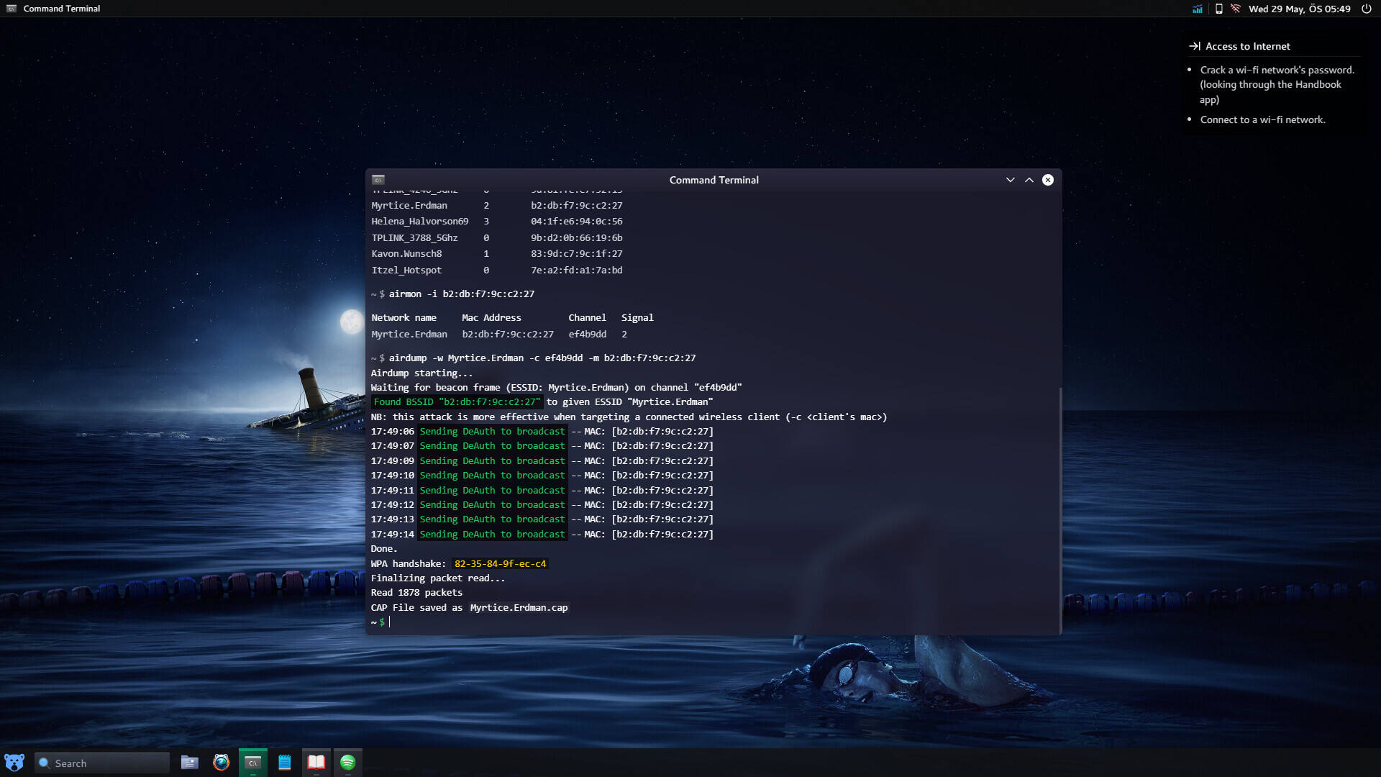Open the start menu with the bear icon

coord(14,762)
